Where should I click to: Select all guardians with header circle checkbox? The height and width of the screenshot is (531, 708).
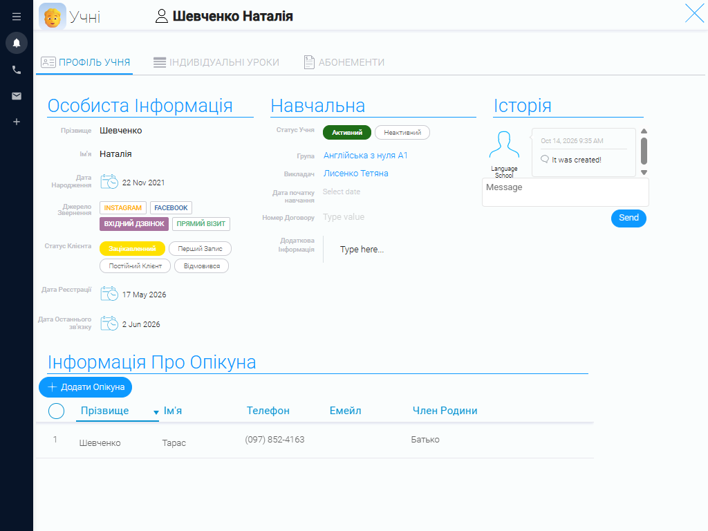[x=57, y=411]
